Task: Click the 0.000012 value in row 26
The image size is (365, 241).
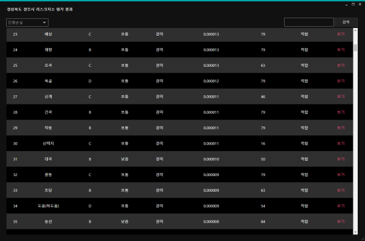Action: [211, 81]
